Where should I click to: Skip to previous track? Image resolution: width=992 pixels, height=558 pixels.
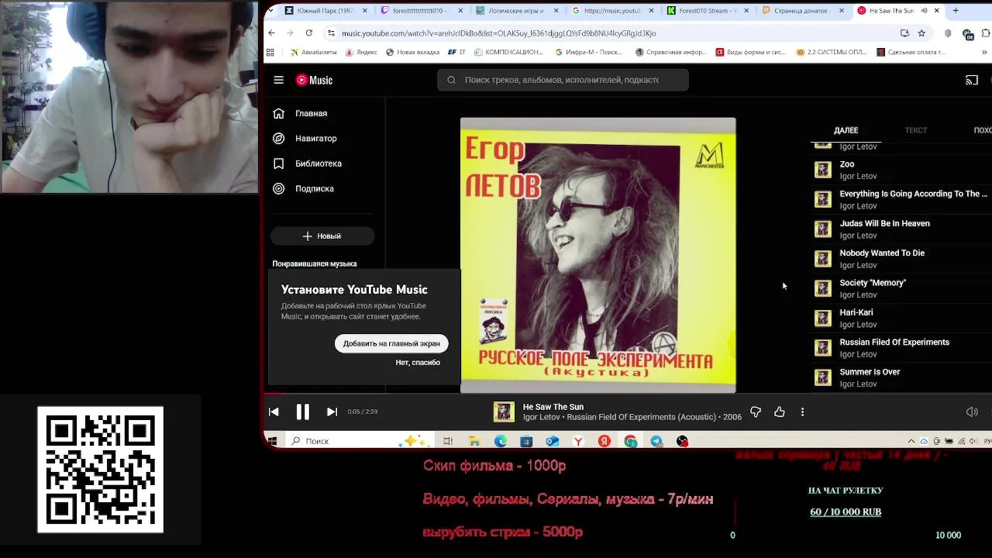pyautogui.click(x=274, y=412)
